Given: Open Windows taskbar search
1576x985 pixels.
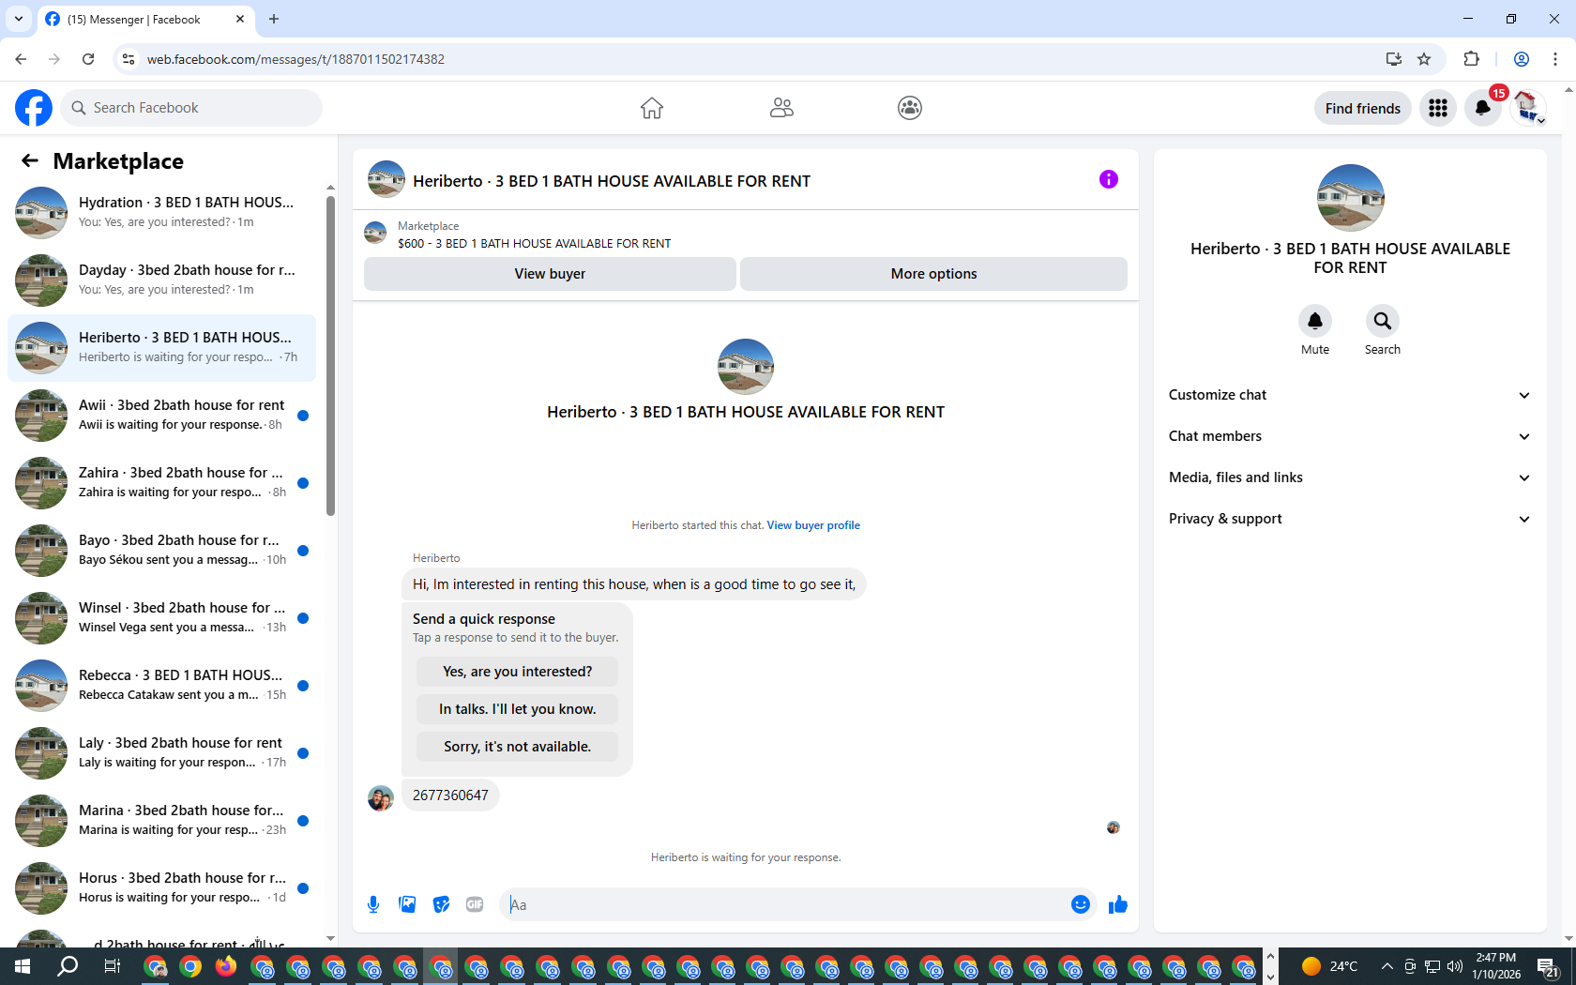Looking at the screenshot, I should pos(68,966).
